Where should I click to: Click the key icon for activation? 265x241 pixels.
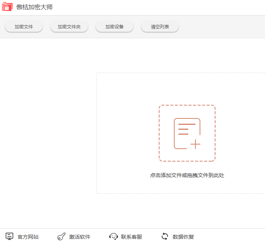click(61, 237)
